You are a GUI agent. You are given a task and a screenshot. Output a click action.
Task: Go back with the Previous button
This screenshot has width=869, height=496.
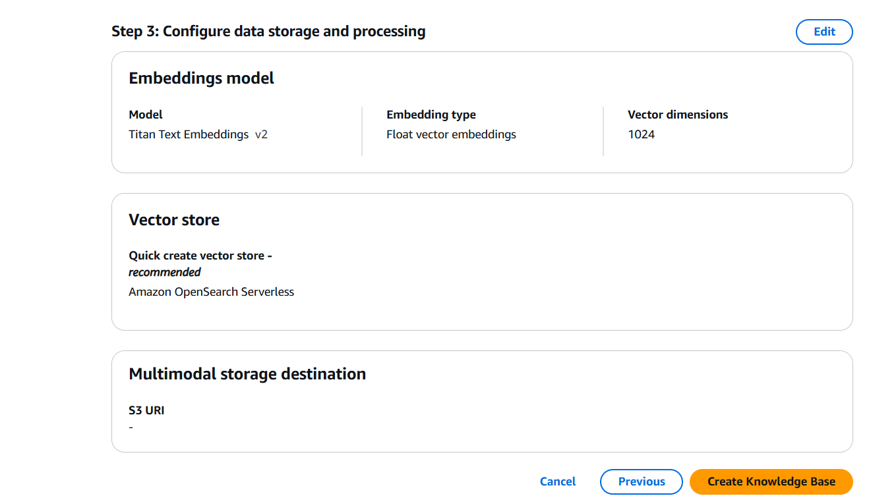(641, 482)
